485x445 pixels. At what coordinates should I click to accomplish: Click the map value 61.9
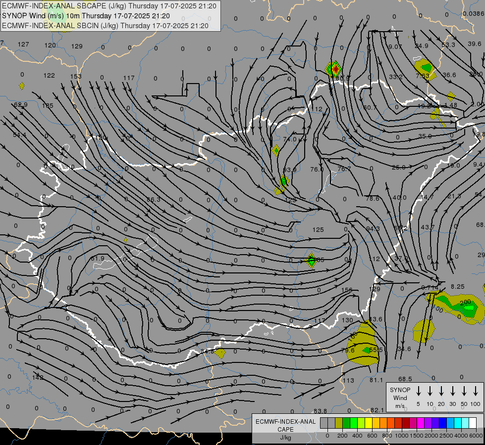click(x=98, y=258)
